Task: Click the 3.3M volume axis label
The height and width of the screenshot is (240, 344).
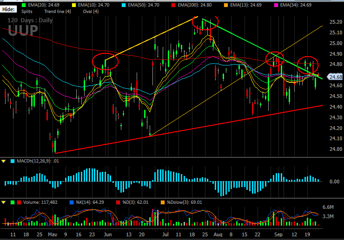Action: coord(328,216)
